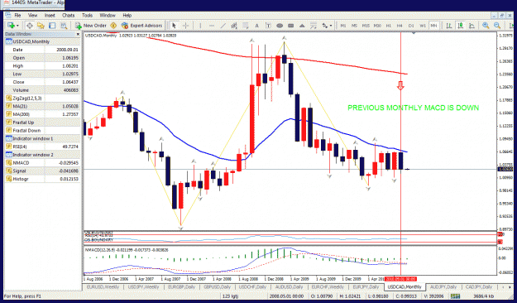
Task: Select the text 'A' tool
Action: coord(256,26)
